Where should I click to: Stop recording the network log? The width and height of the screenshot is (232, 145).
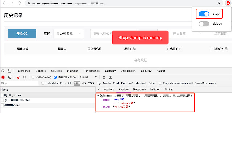point(3,77)
